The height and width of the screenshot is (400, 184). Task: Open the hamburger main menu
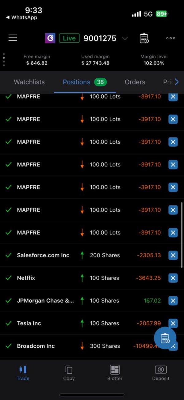(x=13, y=38)
